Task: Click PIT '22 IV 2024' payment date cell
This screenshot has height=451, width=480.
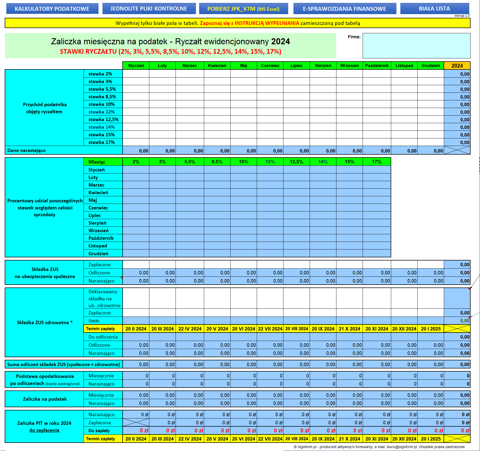Action: pos(190,439)
